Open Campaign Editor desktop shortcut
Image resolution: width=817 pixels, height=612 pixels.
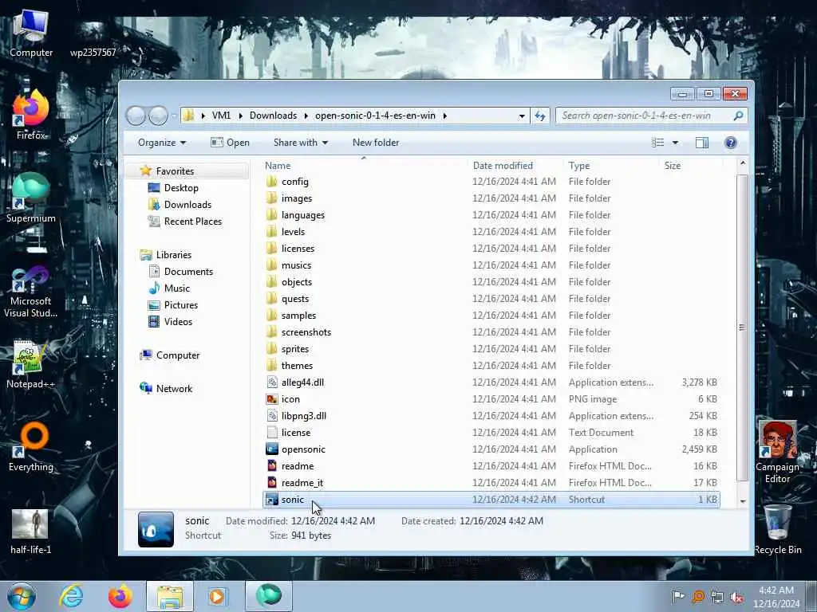[x=777, y=452]
